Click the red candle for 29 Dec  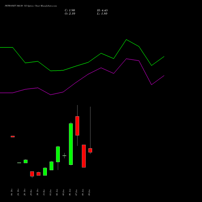click(32, 174)
